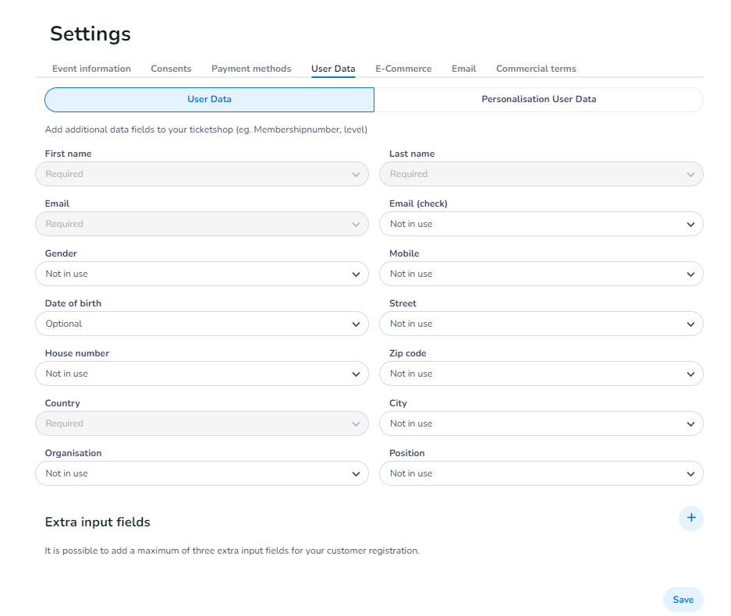Open the House number dropdown

coord(201,373)
